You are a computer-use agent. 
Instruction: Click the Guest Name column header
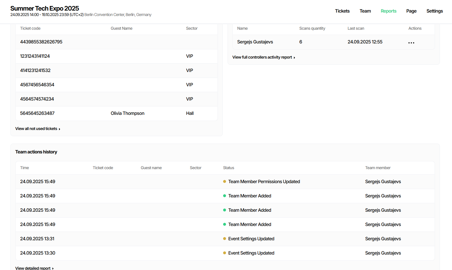click(121, 28)
